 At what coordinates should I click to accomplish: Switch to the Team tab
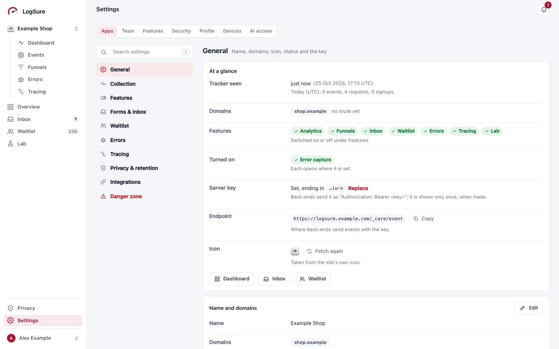pos(128,31)
